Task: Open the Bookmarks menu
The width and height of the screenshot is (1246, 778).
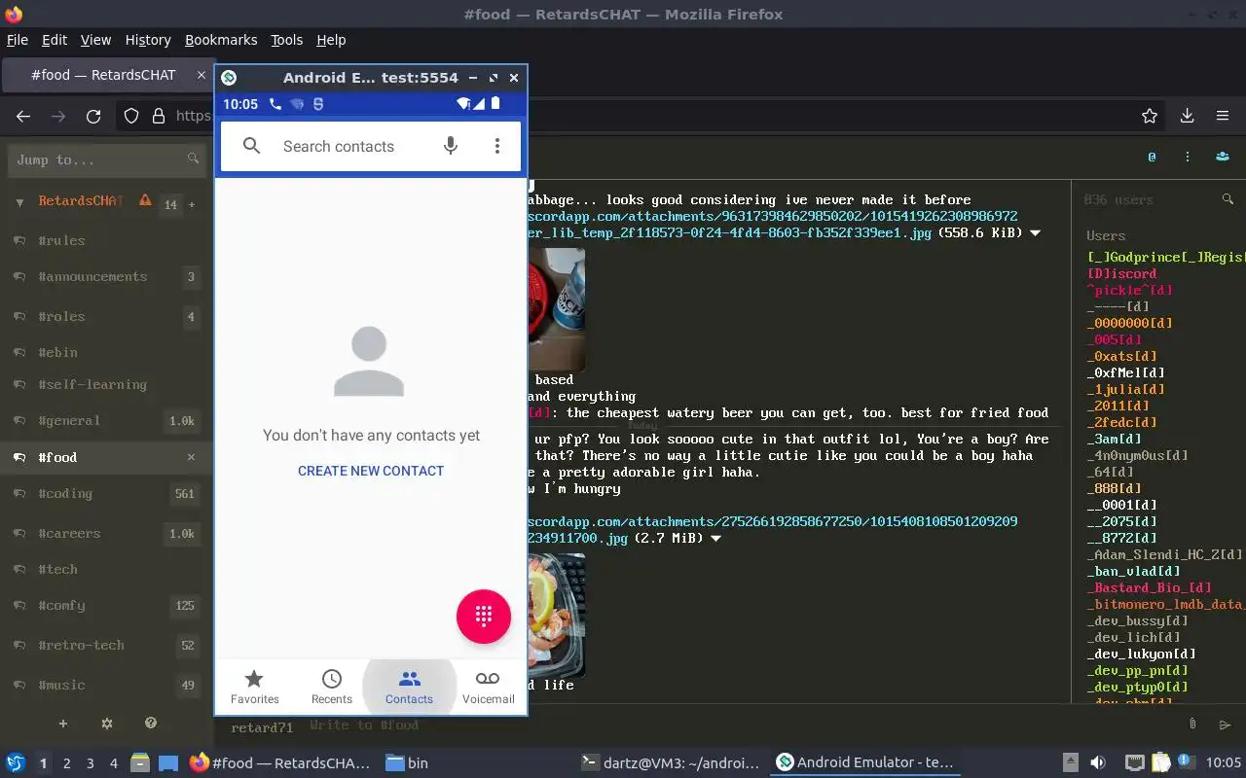Action: click(x=221, y=40)
